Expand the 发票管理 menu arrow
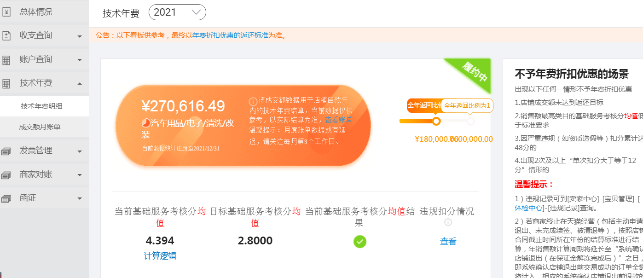Screen dimensions: 643x278 click(x=80, y=151)
